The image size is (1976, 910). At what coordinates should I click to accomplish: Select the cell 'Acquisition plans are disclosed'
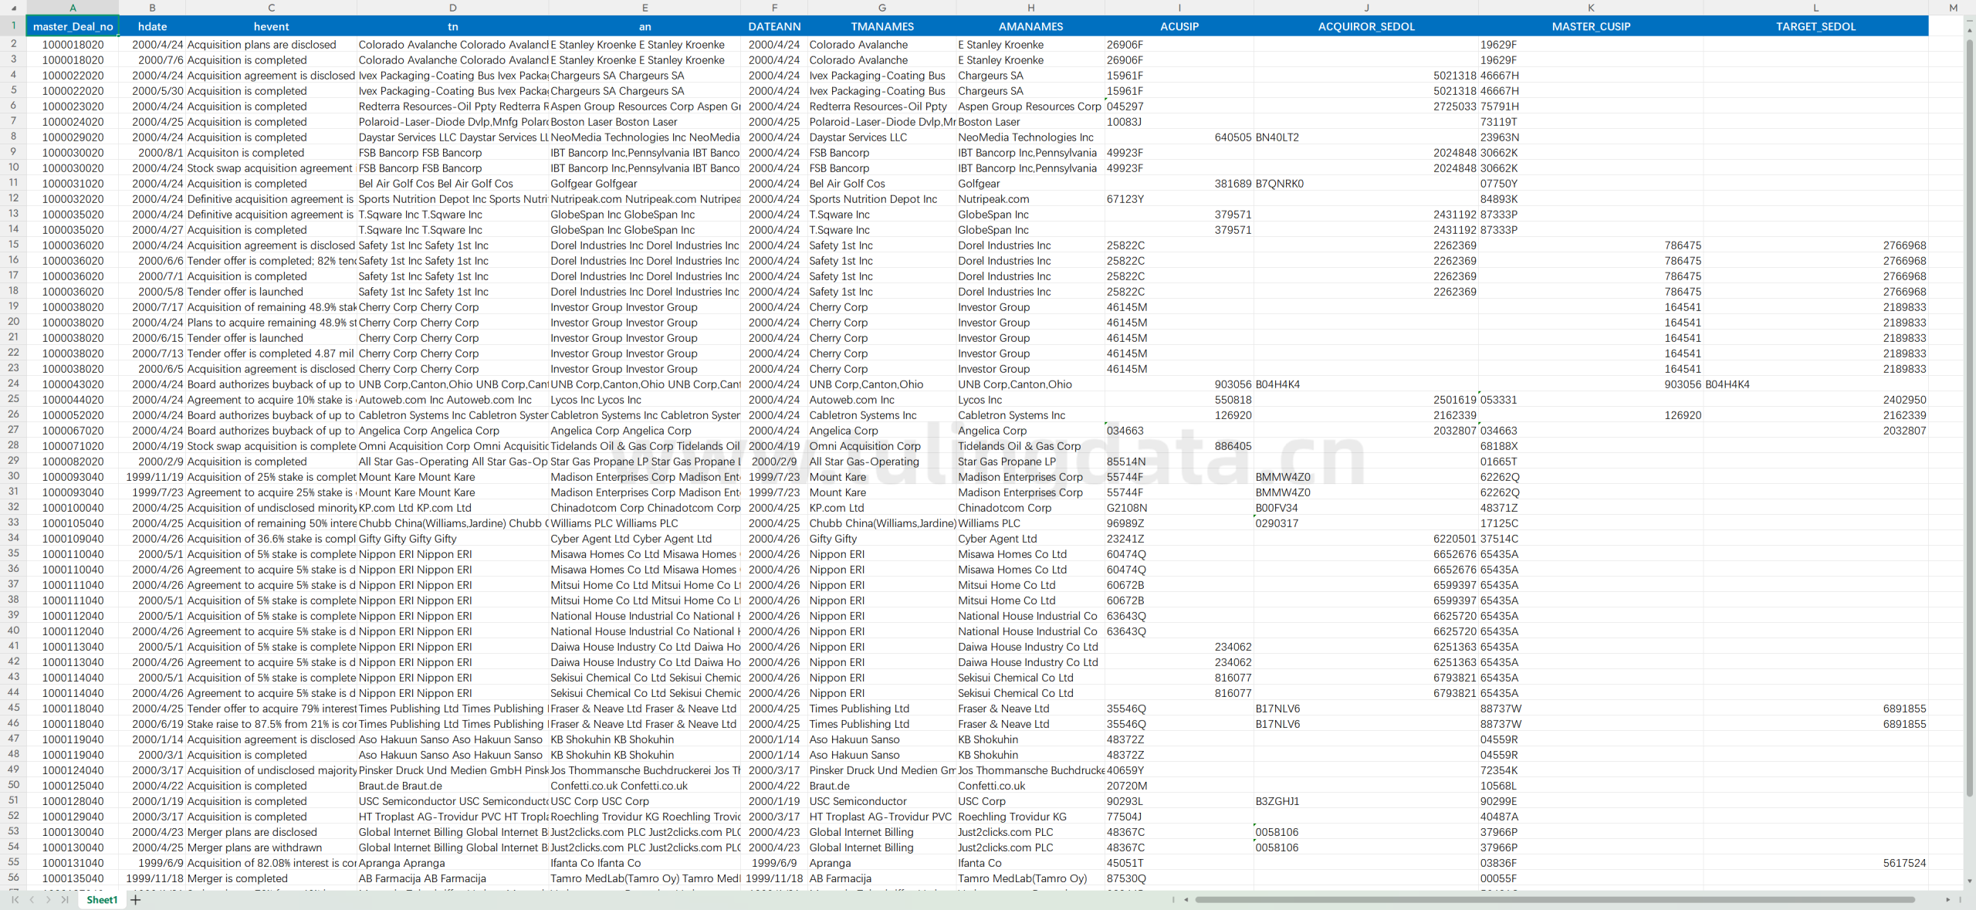point(271,45)
